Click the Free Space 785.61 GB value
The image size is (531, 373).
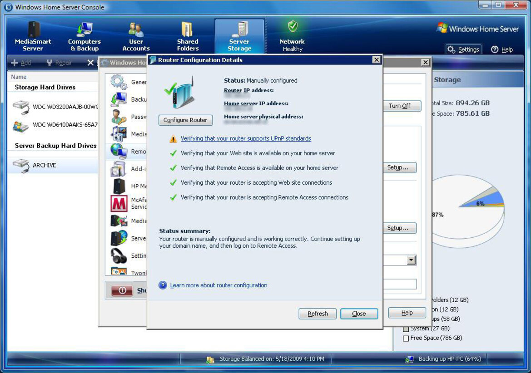point(473,113)
